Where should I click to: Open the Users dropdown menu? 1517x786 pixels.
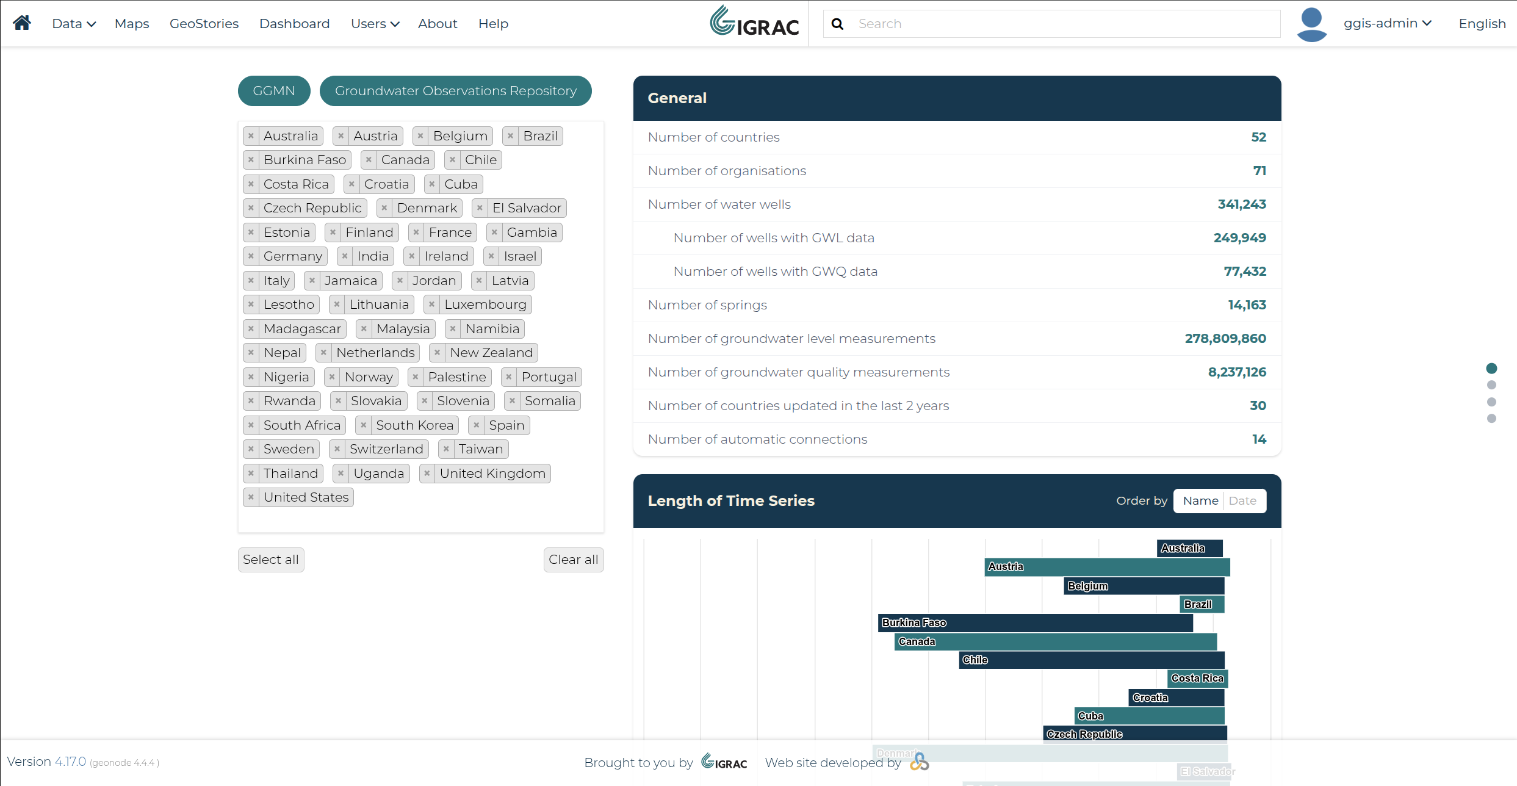375,24
